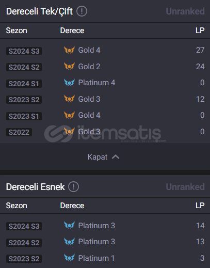
Task: Click the Platinum emblem next to Platinum 1
Action: point(69,258)
